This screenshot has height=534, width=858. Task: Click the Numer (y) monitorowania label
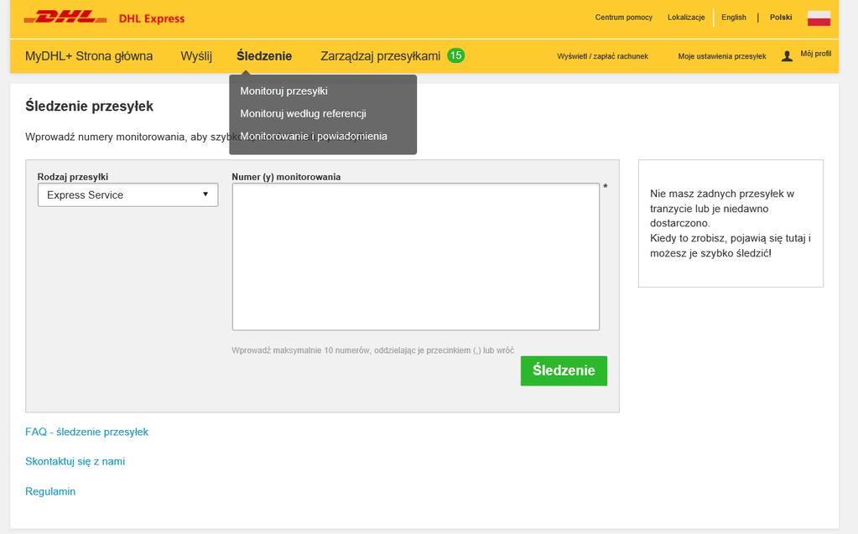[x=286, y=177]
